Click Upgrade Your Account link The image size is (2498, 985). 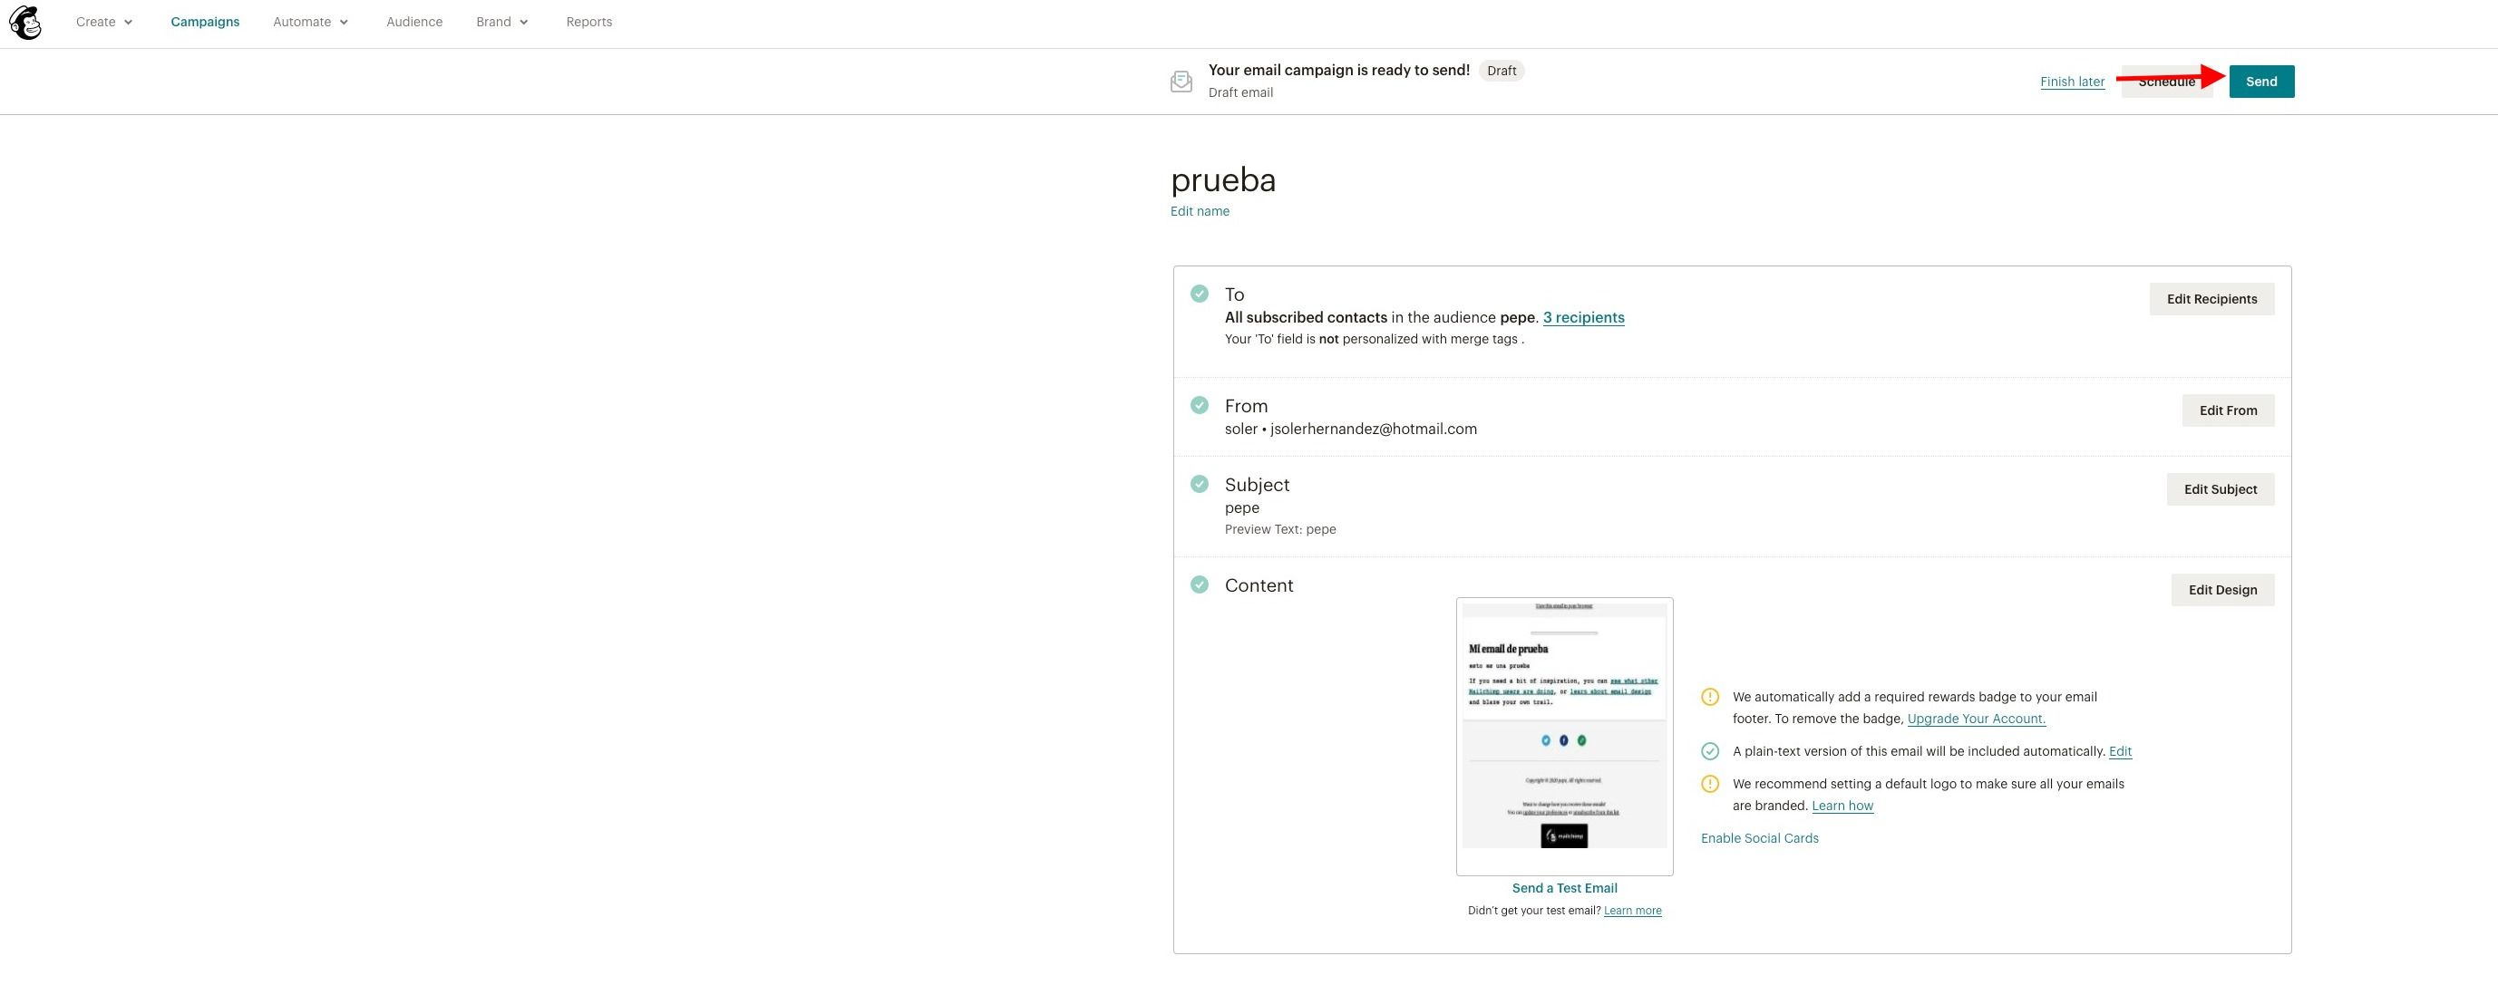(1977, 719)
